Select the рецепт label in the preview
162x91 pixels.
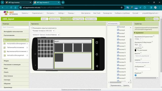(x=57, y=41)
